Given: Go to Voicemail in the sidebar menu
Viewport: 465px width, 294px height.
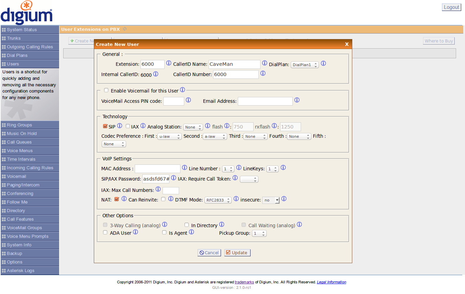Looking at the screenshot, I should [30, 176].
